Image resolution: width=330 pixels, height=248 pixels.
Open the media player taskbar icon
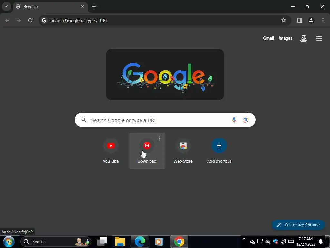click(x=159, y=242)
